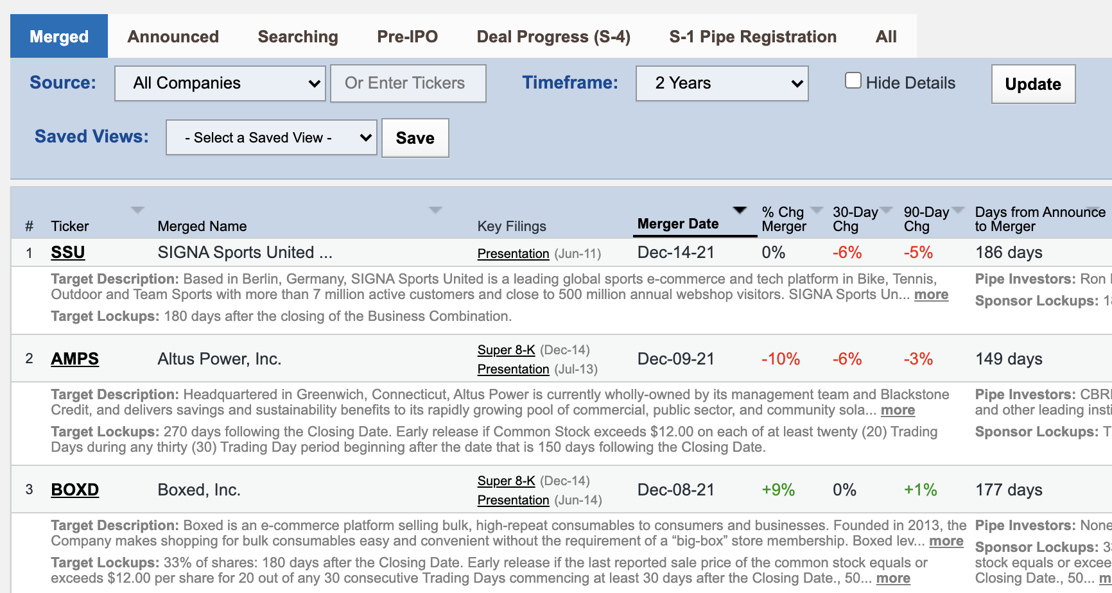Sort the 90-Day Chg column arrow
Image resolution: width=1112 pixels, height=593 pixels.
coord(958,210)
